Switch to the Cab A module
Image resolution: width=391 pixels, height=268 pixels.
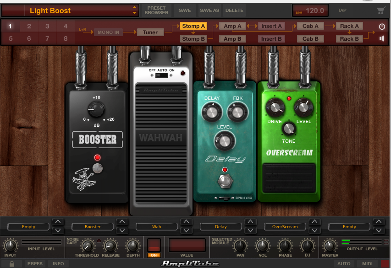coord(310,26)
